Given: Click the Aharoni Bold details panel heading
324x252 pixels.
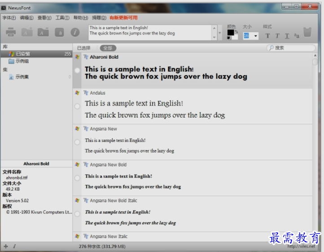Looking at the screenshot, I should point(36,164).
